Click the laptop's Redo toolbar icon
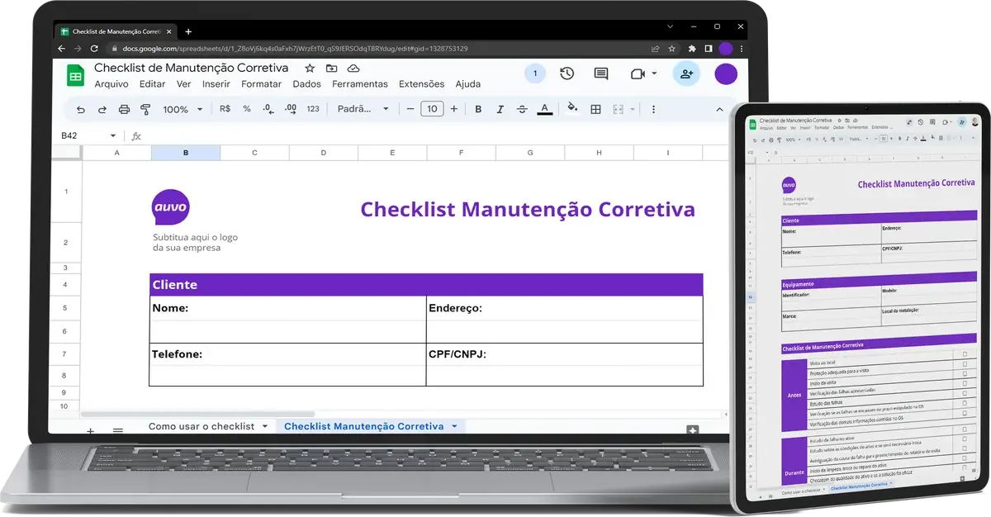The height and width of the screenshot is (517, 991). [102, 109]
